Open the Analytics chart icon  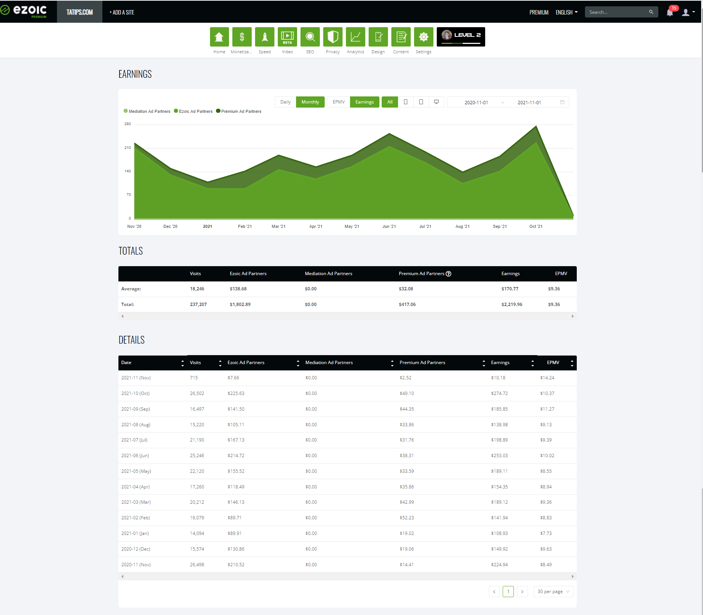pos(356,37)
